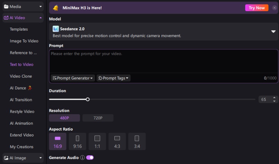The height and width of the screenshot is (164, 279).
Task: Open Reference to ... in sidebar
Action: tap(23, 53)
